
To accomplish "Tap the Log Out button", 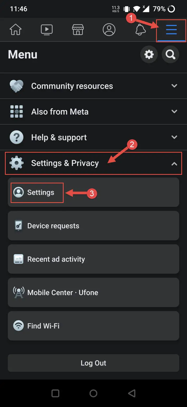I will point(94,363).
